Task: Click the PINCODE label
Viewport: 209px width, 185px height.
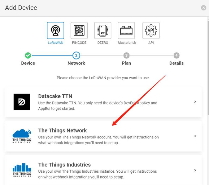Action: pos(79,43)
